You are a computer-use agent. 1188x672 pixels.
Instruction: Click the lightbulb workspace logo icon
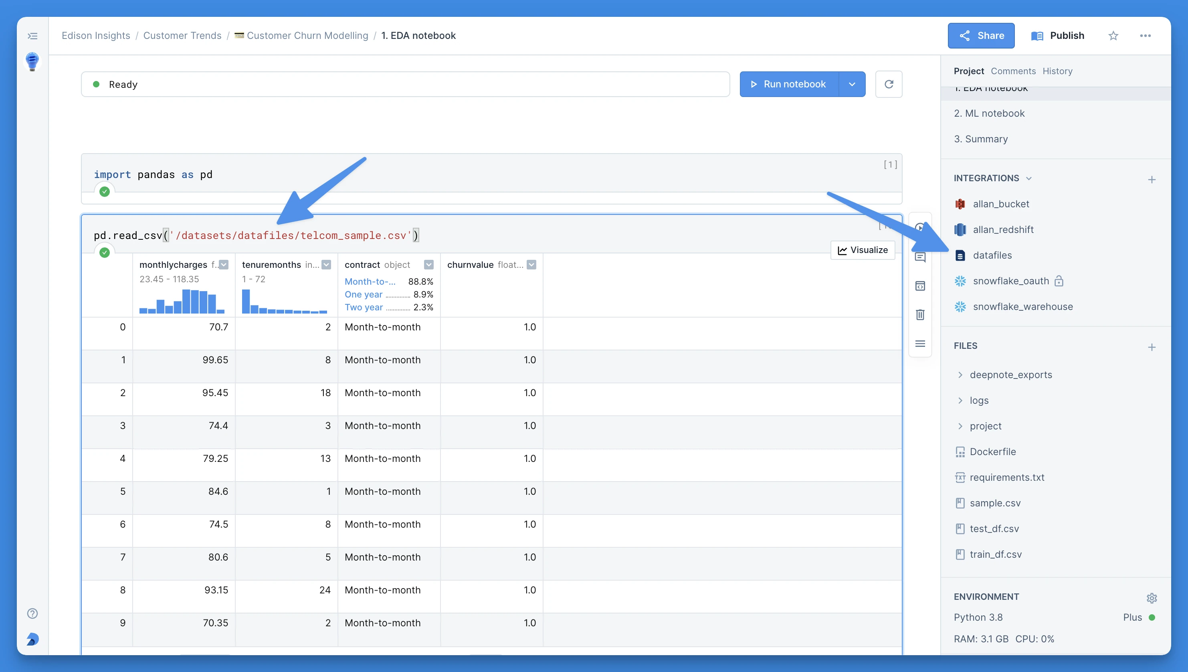(x=32, y=61)
